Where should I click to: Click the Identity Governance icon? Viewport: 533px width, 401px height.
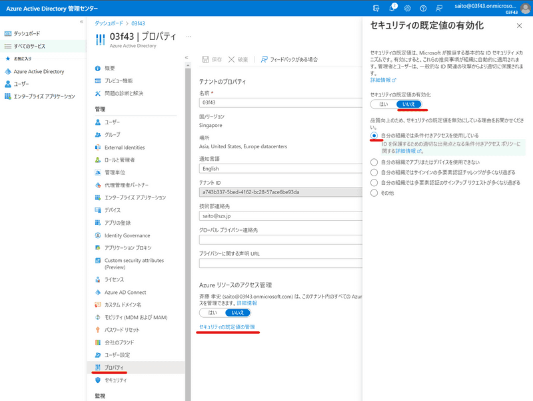(x=98, y=235)
